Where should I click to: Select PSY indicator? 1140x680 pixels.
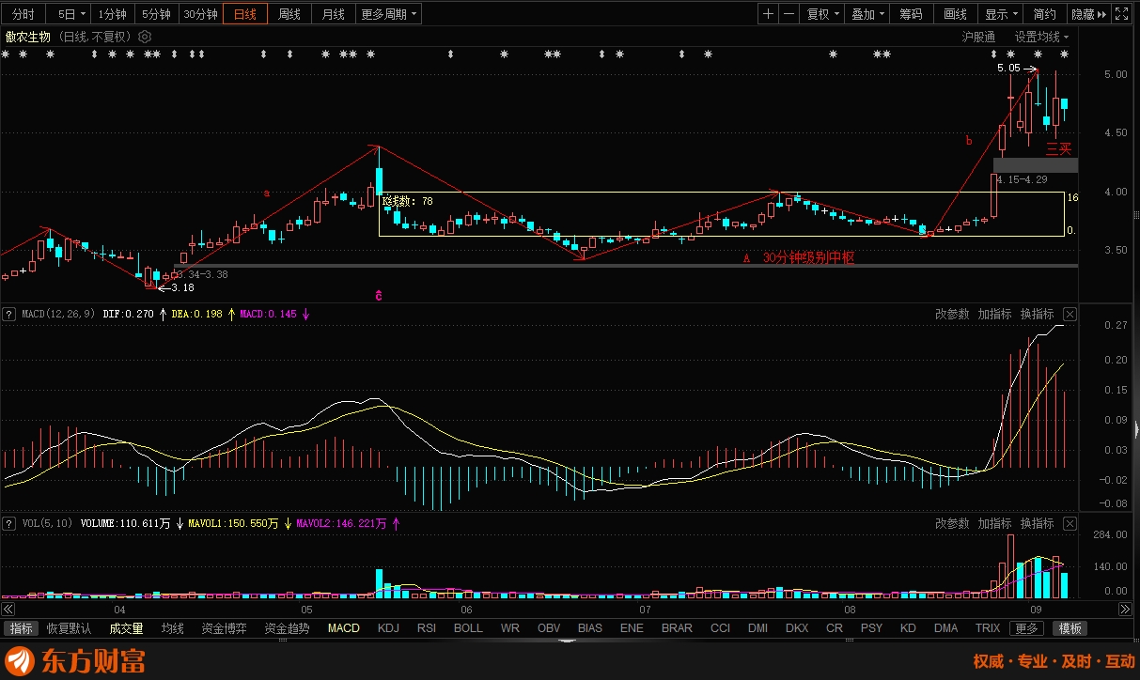(871, 628)
